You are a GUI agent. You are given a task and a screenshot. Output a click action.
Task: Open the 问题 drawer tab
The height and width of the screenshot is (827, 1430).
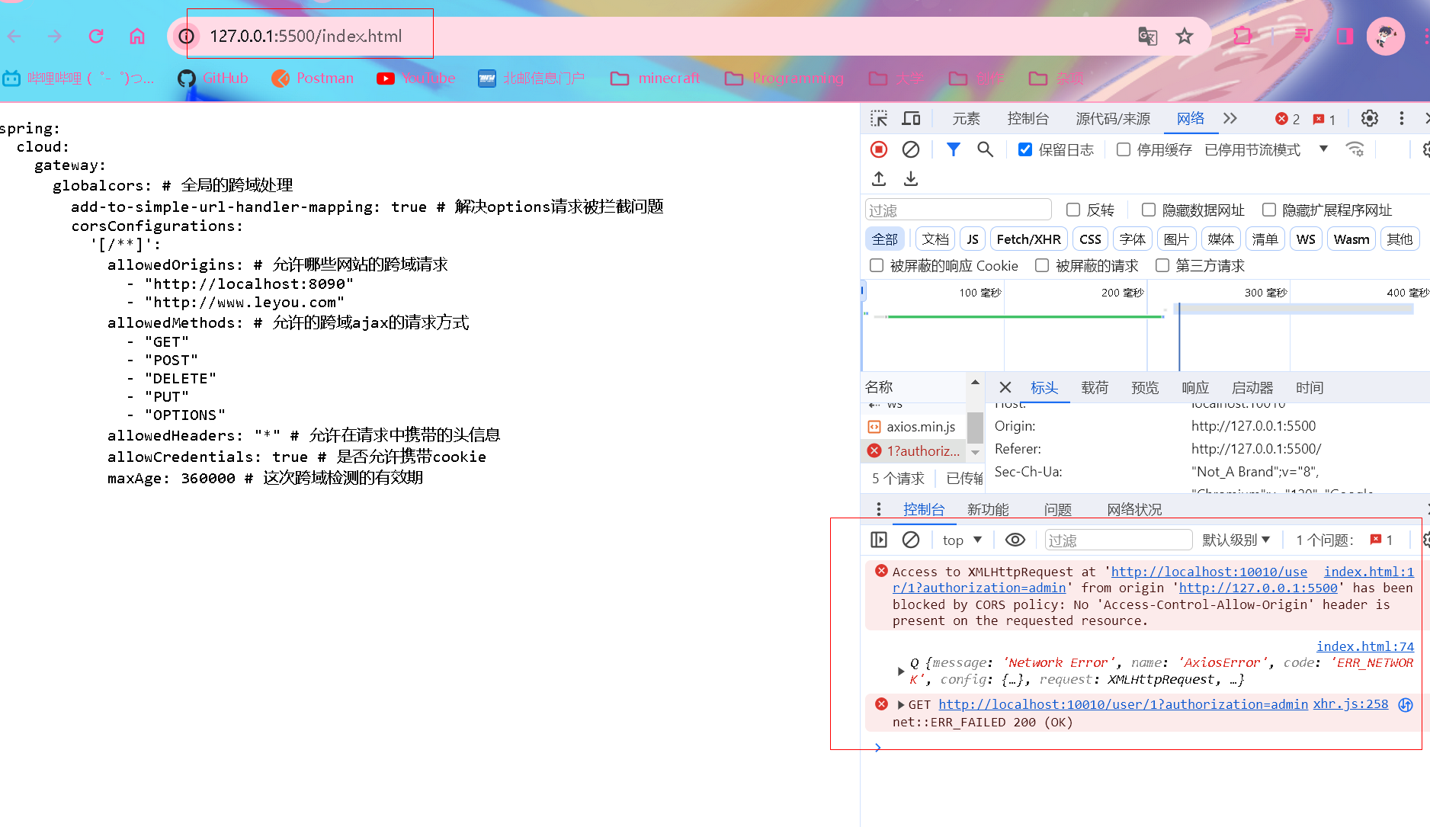1058,509
